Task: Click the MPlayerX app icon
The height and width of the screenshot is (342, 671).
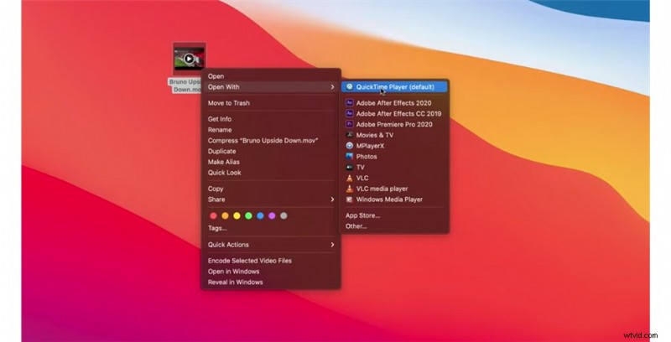Action: click(350, 145)
